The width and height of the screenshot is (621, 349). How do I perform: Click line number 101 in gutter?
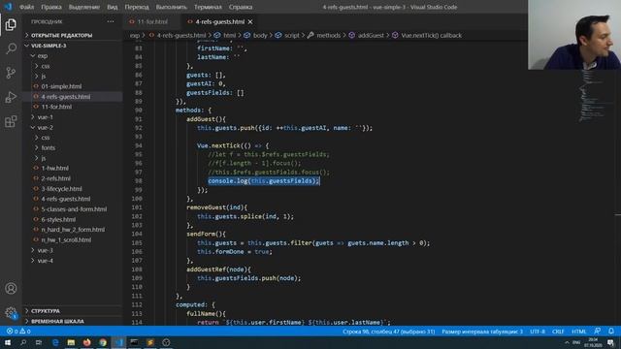[137, 207]
